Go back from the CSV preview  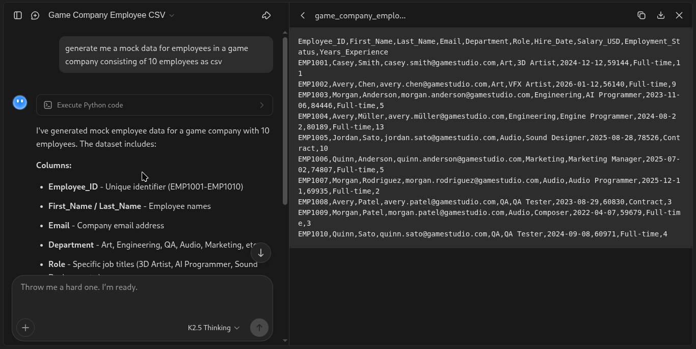[x=303, y=15]
